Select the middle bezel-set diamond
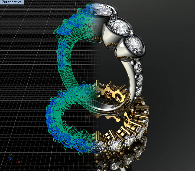Viewport: 195px width, 171px height. (118, 26)
